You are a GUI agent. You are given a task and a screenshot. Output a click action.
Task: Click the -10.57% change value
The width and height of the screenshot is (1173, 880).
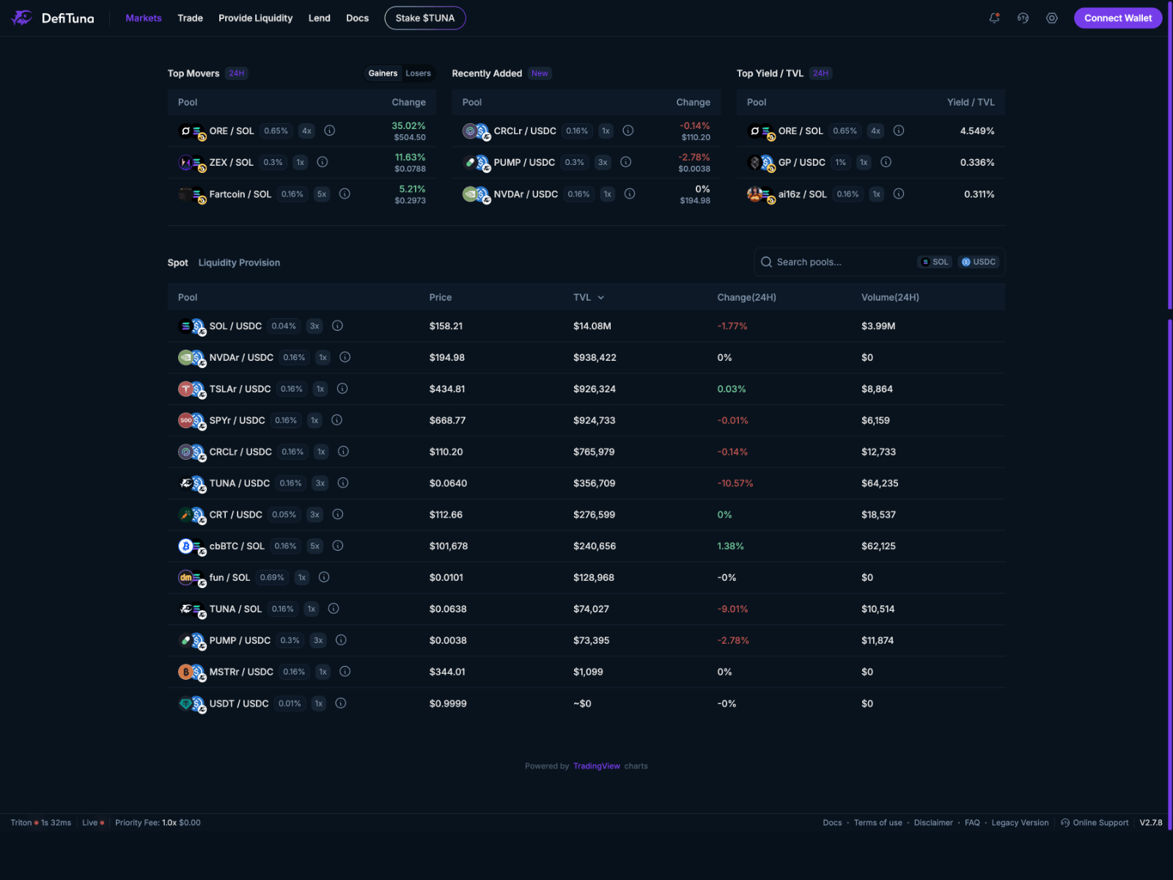(x=735, y=483)
